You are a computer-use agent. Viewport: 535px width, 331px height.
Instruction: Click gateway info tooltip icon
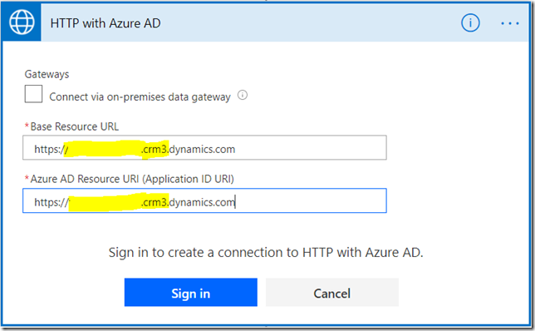coord(243,95)
